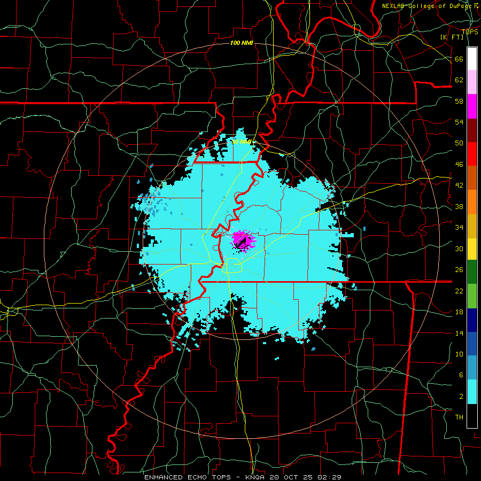Select the '6' scale label
The width and height of the screenshot is (481, 481).
(461, 375)
